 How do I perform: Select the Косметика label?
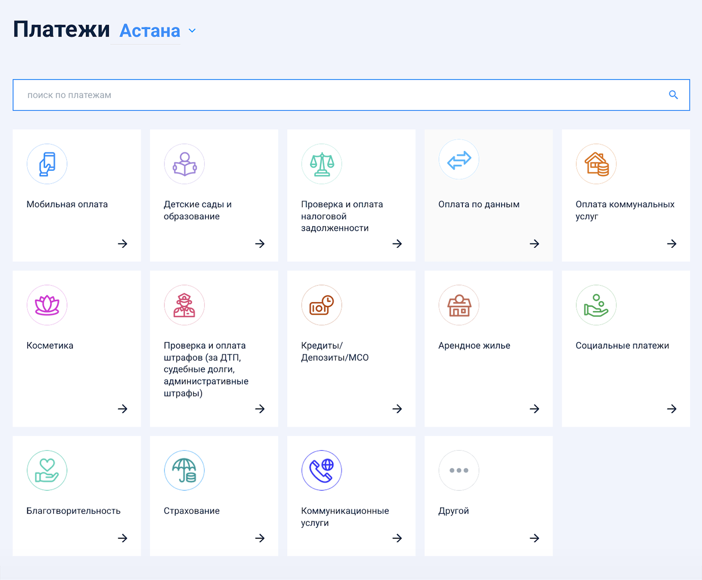tap(50, 345)
